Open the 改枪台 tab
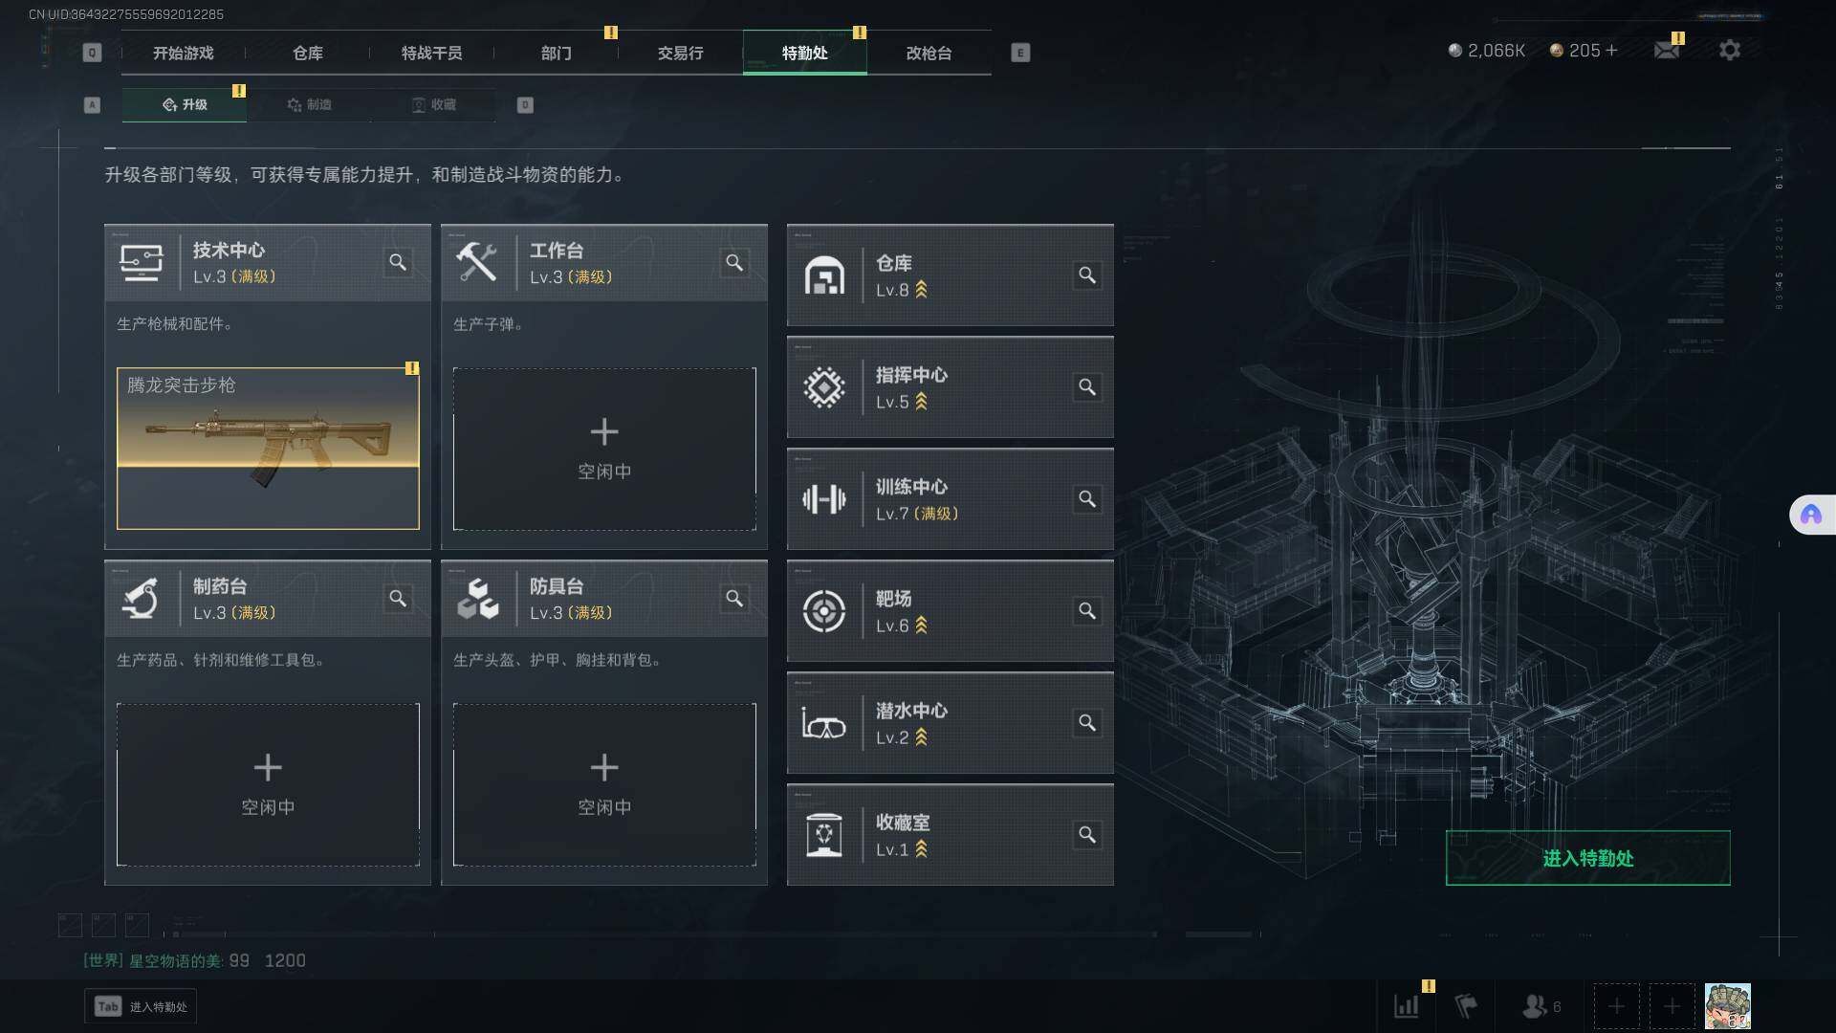Viewport: 1836px width, 1033px height. tap(929, 53)
